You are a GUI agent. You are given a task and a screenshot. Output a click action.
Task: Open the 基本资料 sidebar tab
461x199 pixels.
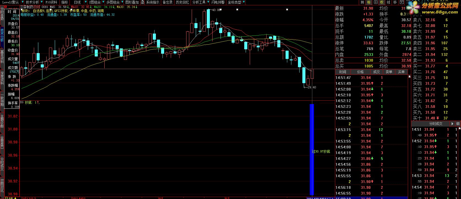tap(2, 56)
